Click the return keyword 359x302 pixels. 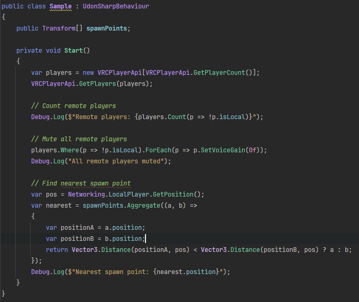[57, 249]
